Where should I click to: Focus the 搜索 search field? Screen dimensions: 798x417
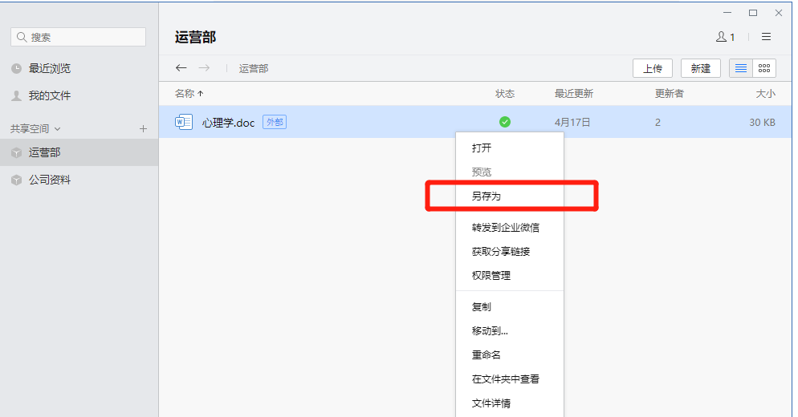(79, 37)
